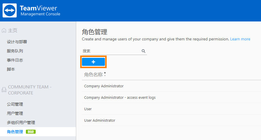Click the 角色管理 page heading
261x140 pixels.
point(95,32)
